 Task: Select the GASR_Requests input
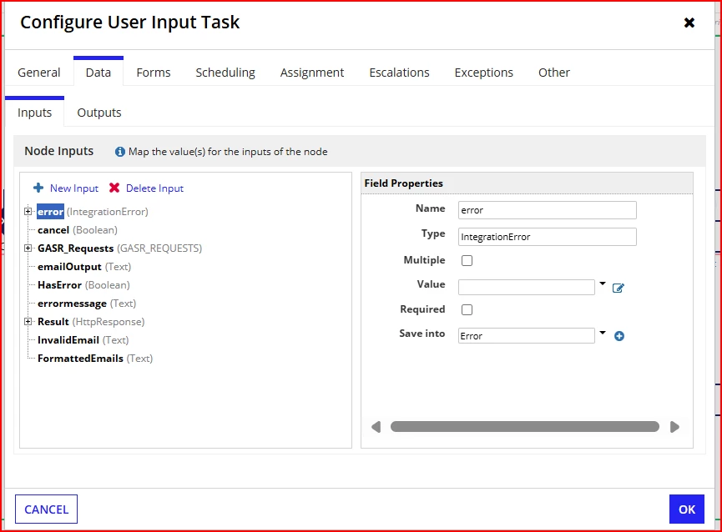tap(119, 248)
